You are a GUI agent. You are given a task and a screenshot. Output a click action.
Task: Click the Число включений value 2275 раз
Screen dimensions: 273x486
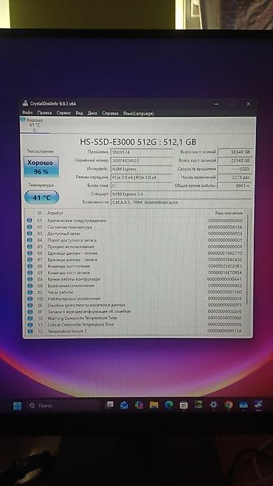(x=235, y=177)
